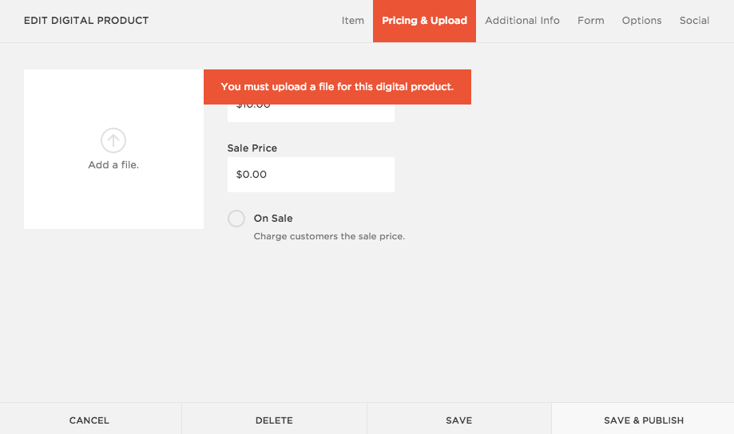
Task: Click the upload arrow icon
Action: [113, 140]
